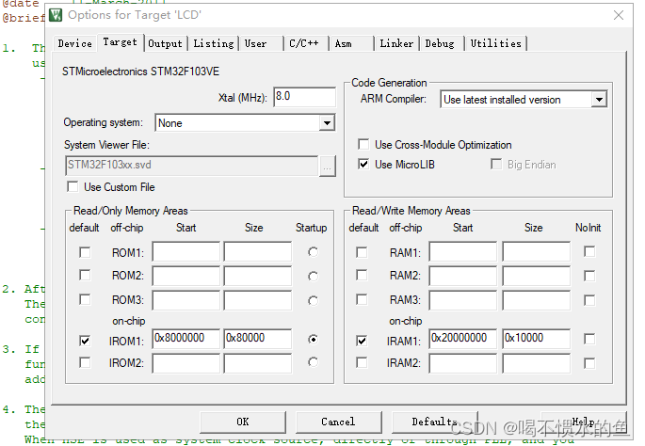The width and height of the screenshot is (645, 446).
Task: Confirm settings with OK button
Action: pyautogui.click(x=243, y=422)
